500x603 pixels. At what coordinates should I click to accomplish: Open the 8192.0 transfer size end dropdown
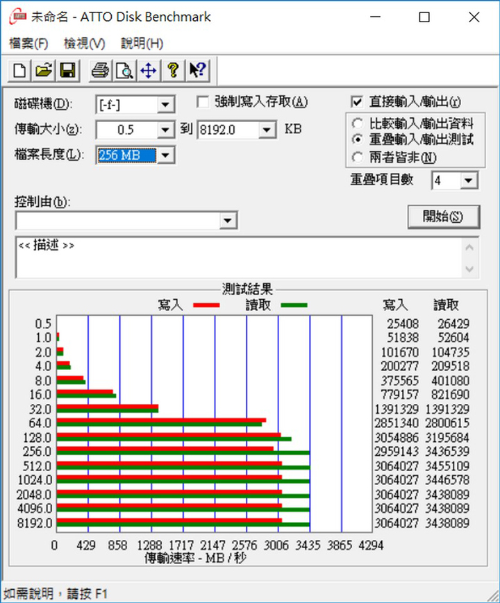267,130
